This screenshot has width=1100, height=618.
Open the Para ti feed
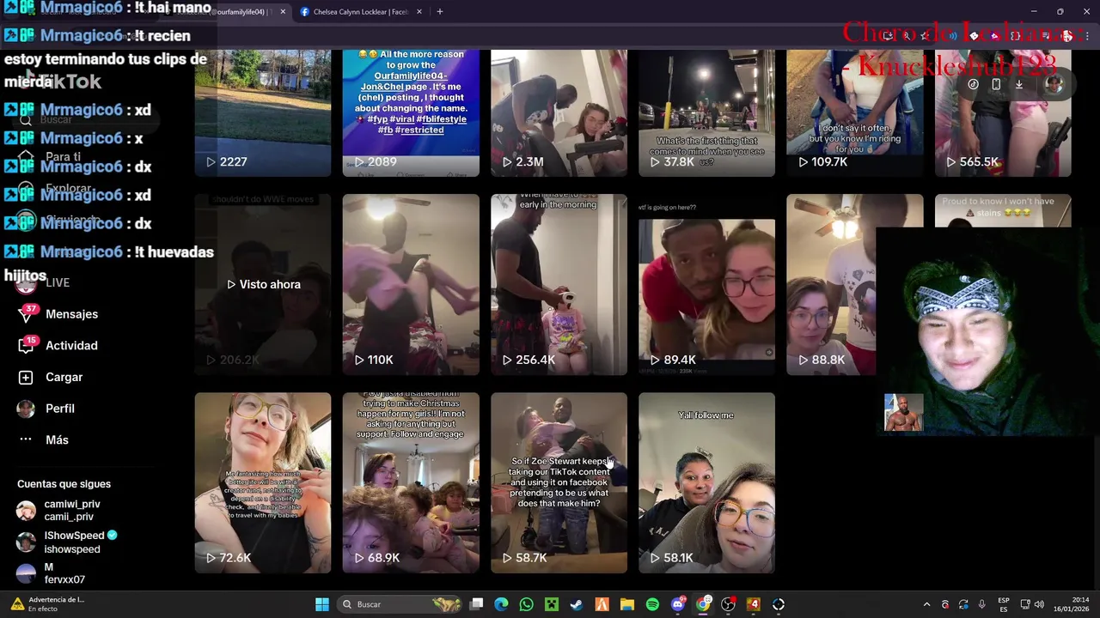click(x=63, y=157)
